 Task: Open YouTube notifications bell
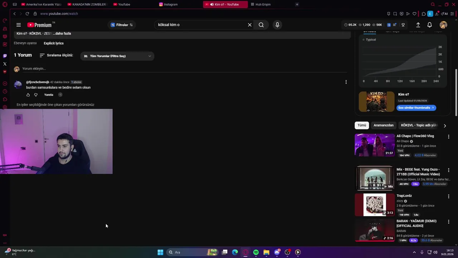(430, 25)
